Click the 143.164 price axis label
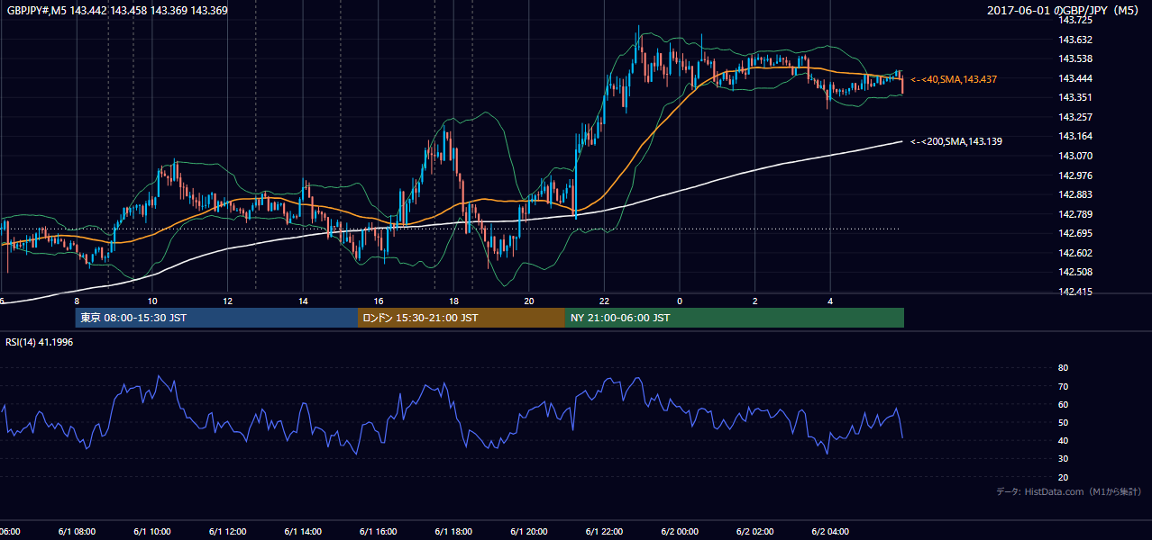The height and width of the screenshot is (540, 1152). (x=1075, y=136)
